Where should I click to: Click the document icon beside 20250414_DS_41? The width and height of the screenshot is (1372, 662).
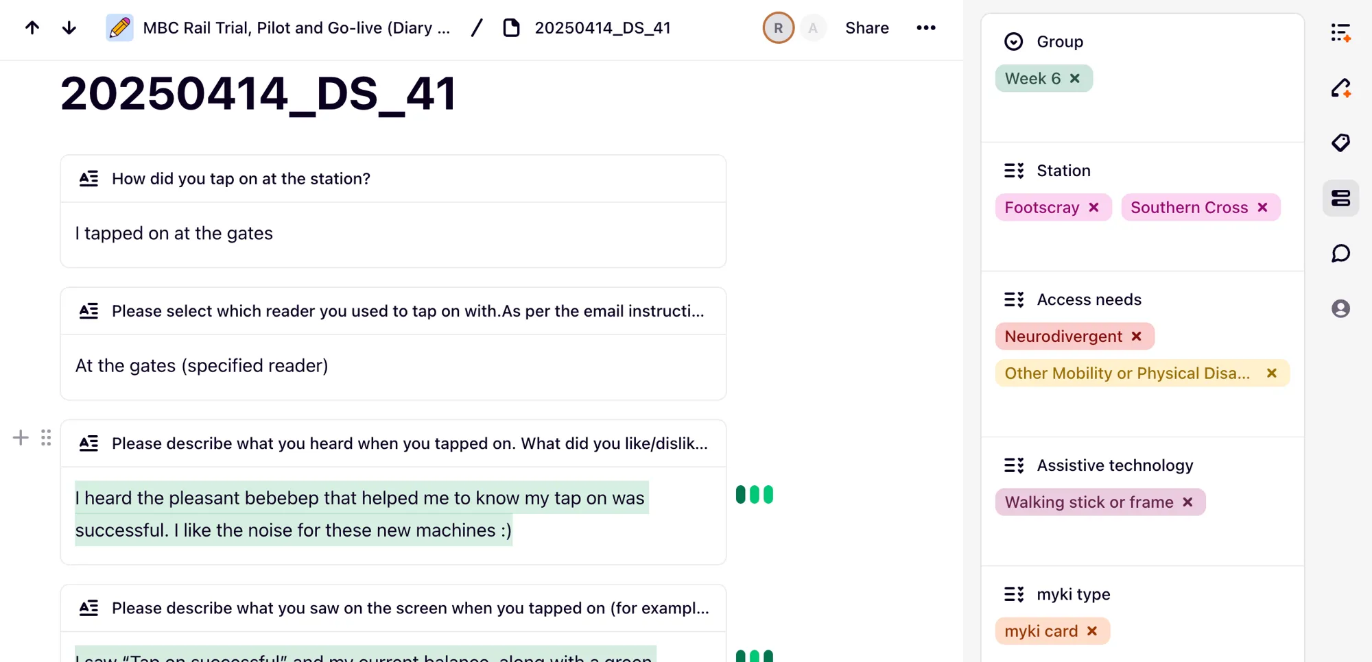tap(511, 28)
